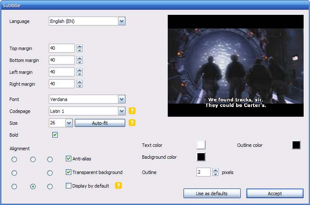
Task: Click the Accept button
Action: (x=275, y=194)
